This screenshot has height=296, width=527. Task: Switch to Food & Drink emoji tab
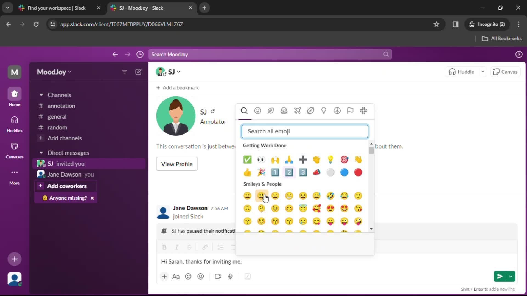coord(284,111)
